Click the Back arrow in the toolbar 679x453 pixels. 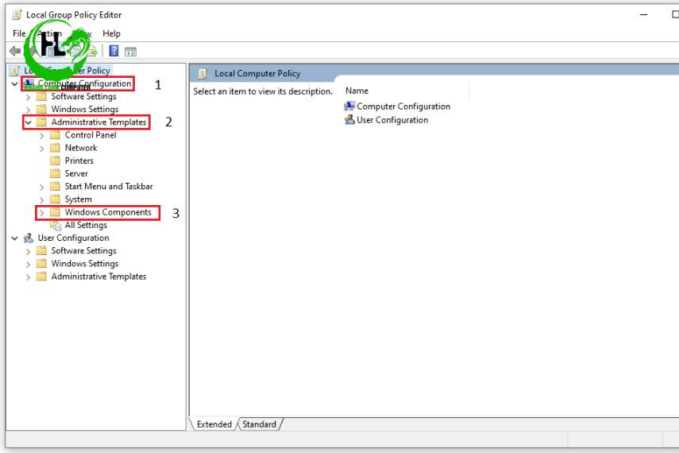coord(15,51)
